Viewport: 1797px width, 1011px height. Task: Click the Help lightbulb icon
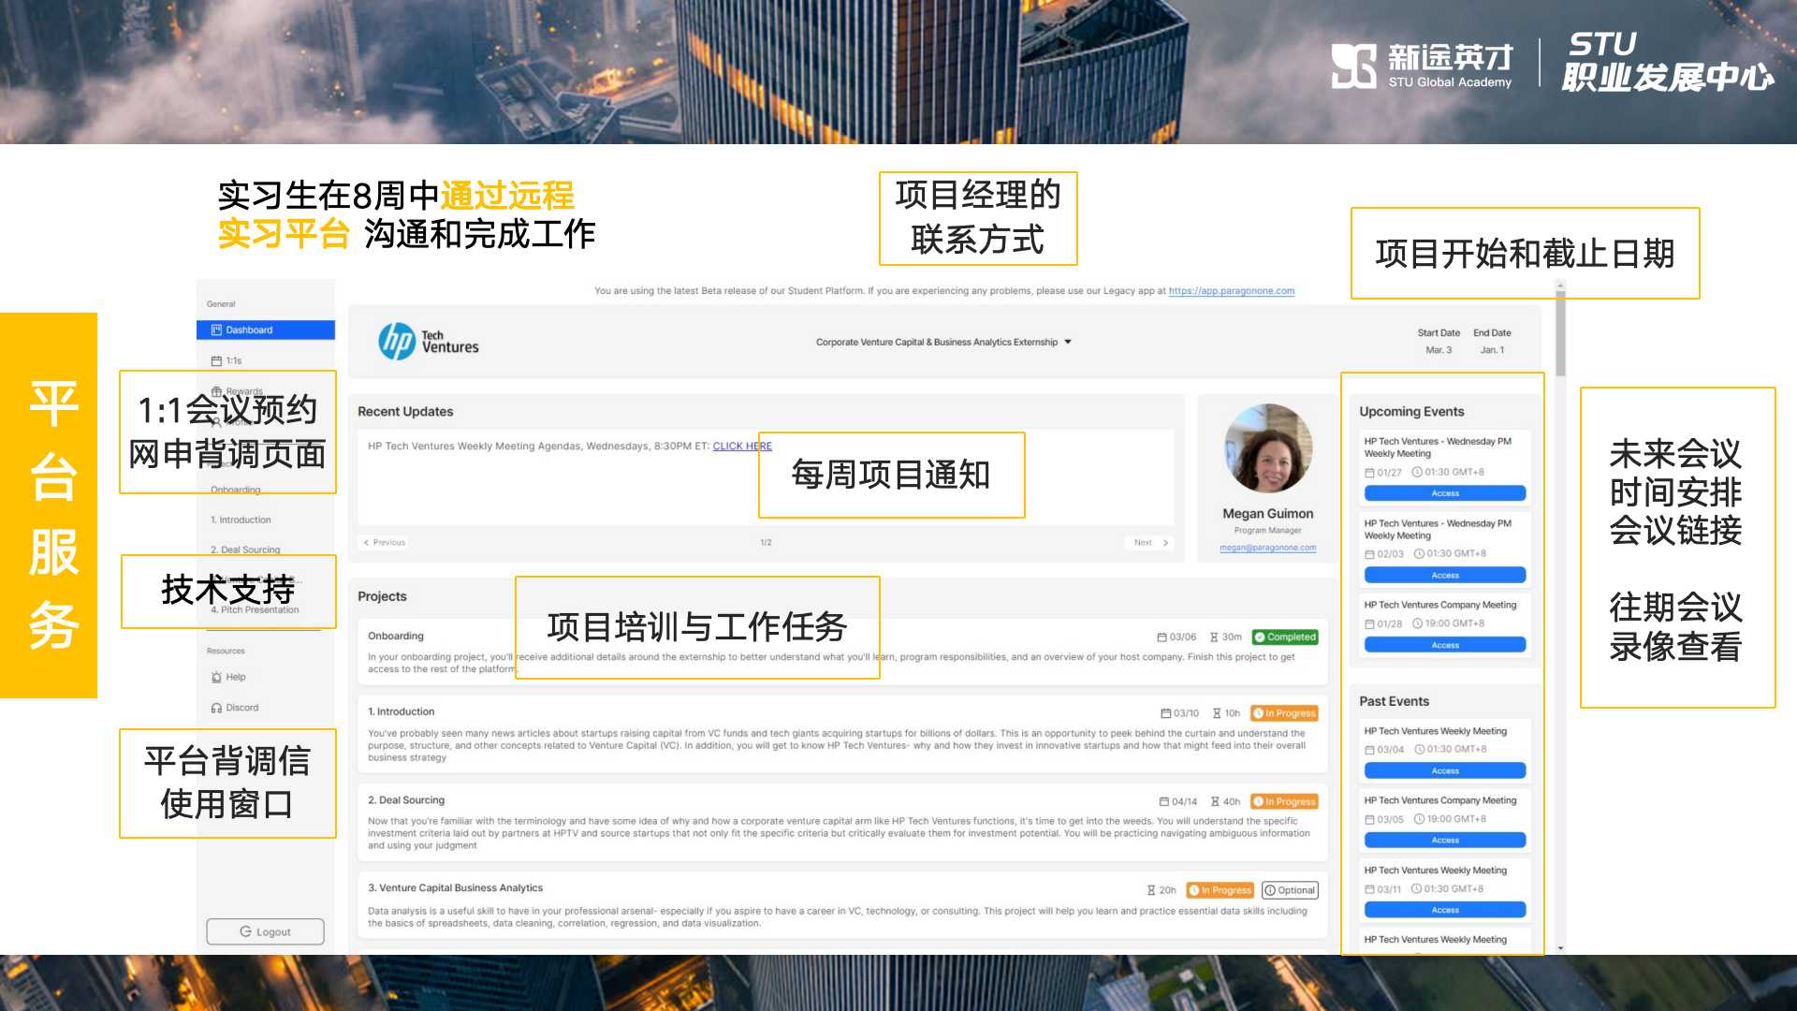216,677
